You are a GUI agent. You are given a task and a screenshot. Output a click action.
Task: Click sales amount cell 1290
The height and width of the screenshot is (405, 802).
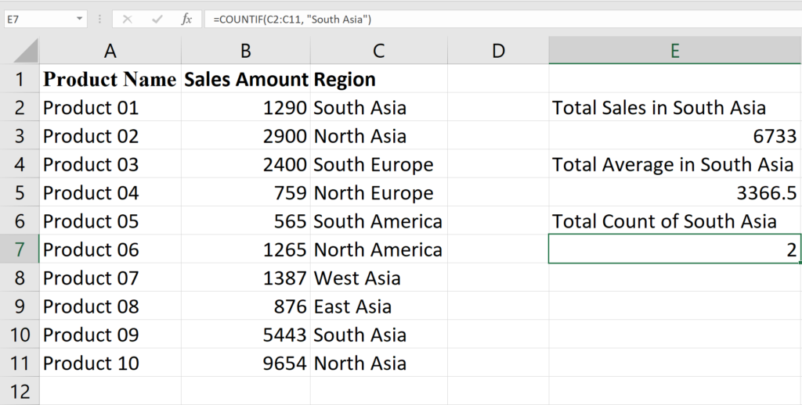(245, 107)
